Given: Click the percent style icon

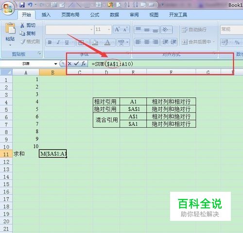Looking at the screenshot, I should pos(237,43).
